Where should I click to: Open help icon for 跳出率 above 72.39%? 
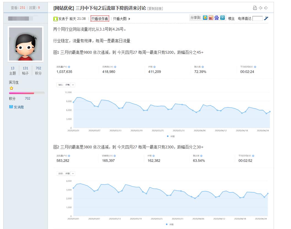[203, 67]
